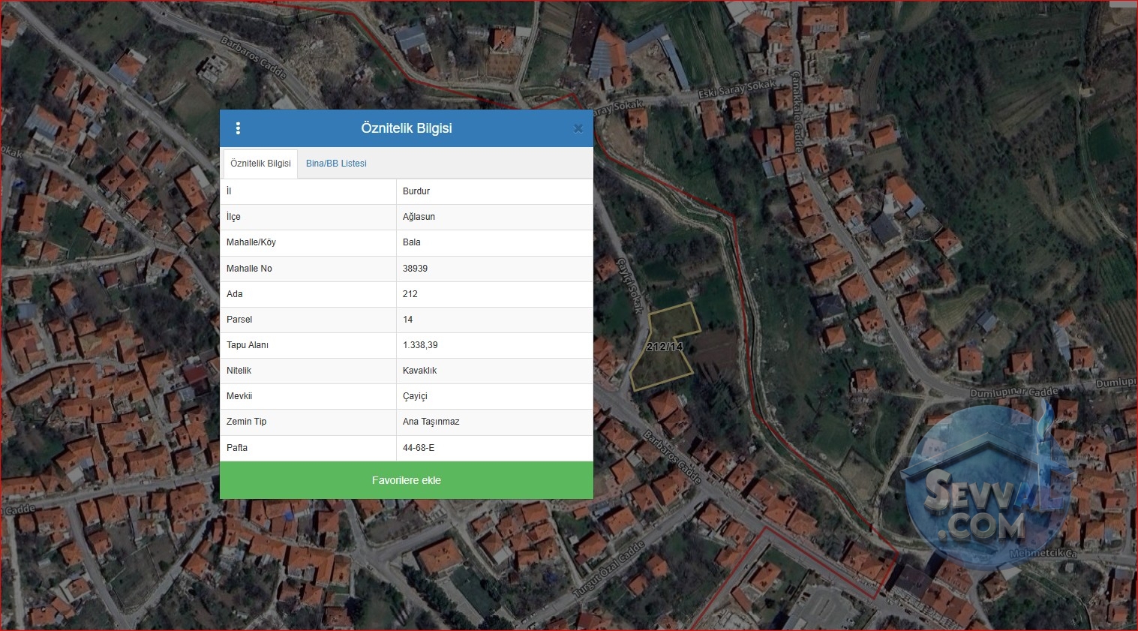1138x631 pixels.
Task: Click the Bala value for Mahalle/Köy
Action: click(412, 242)
